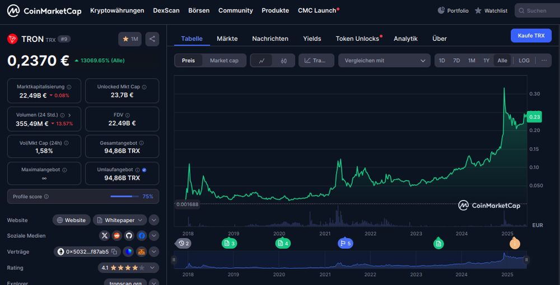Click the TRON coin logo icon
This screenshot has width=560, height=285.
(12, 39)
